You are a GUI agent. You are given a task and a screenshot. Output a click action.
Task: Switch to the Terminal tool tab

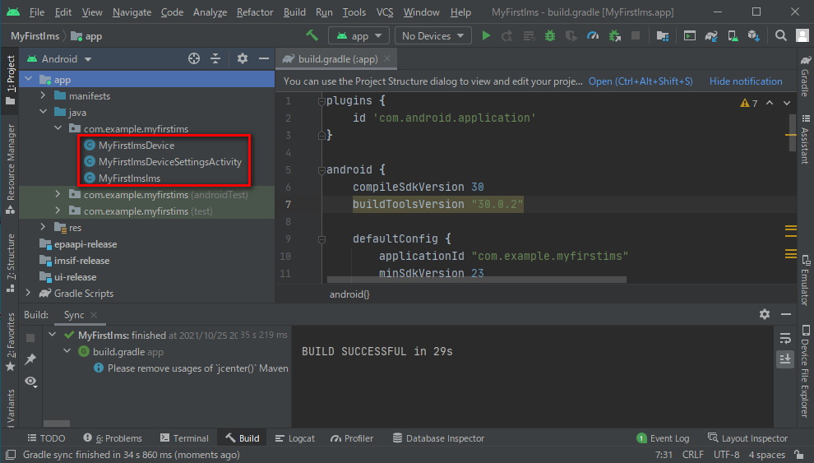point(184,438)
